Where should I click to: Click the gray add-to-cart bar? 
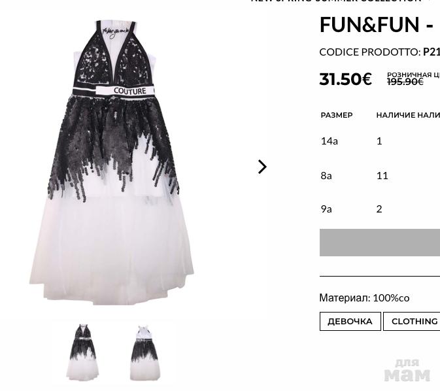(x=380, y=243)
